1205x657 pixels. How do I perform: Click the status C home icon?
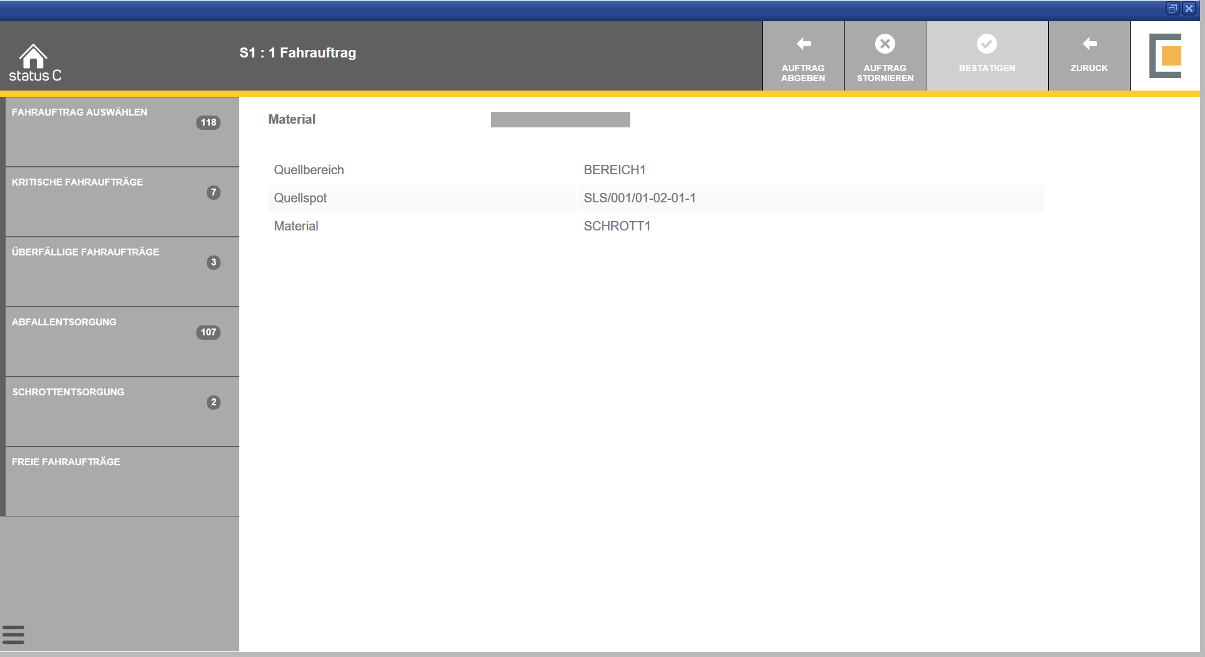(34, 57)
